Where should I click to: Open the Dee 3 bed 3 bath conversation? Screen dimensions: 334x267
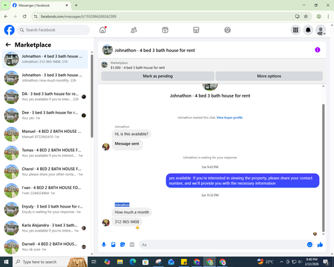45,115
